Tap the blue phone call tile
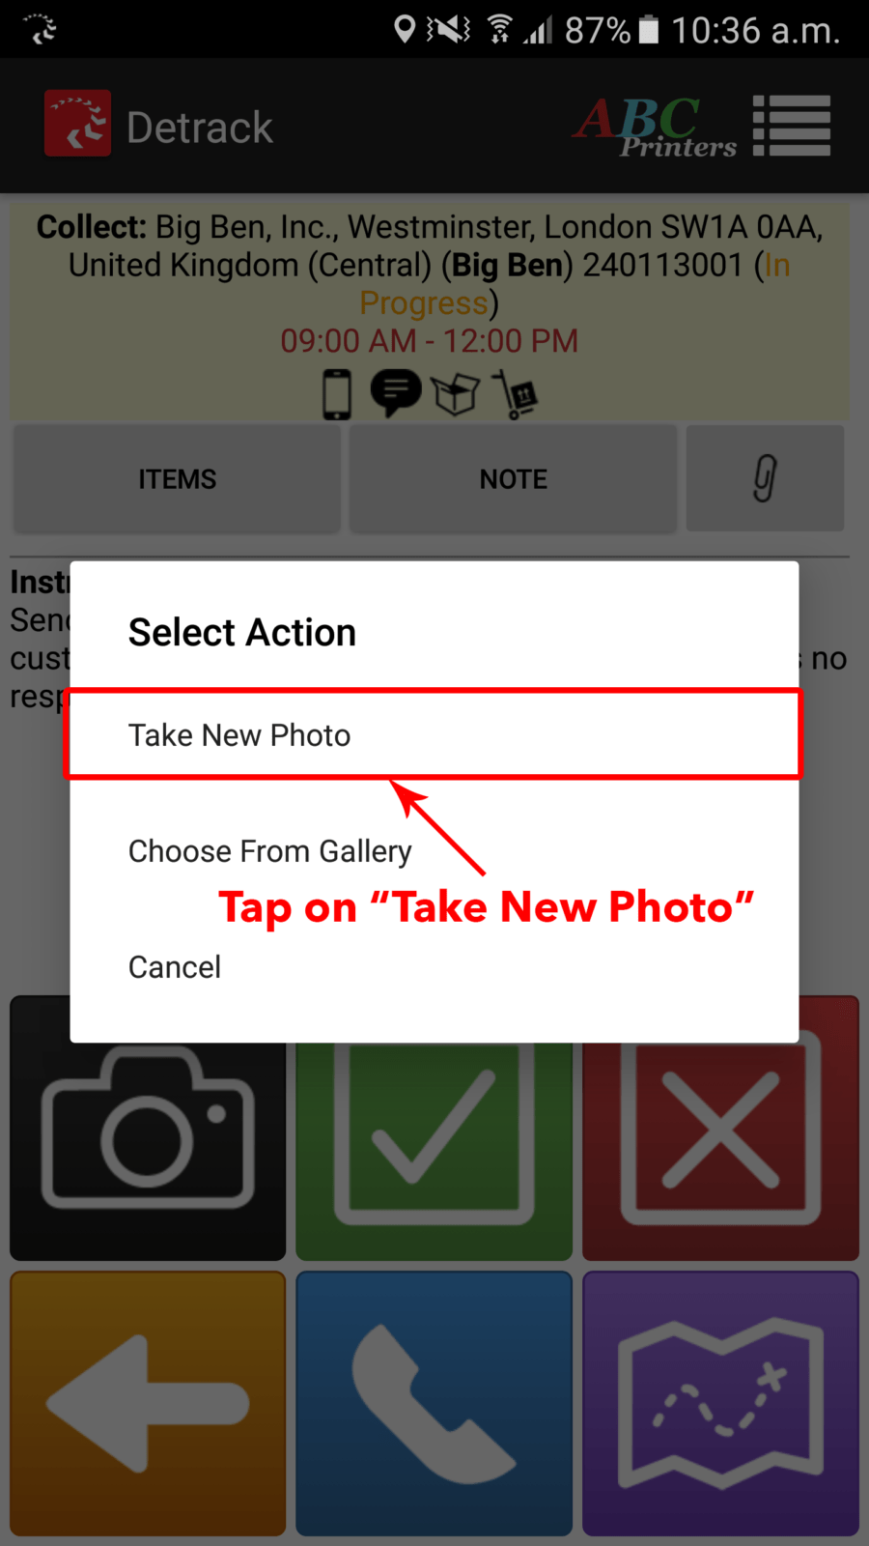The image size is (869, 1546). 434,1403
